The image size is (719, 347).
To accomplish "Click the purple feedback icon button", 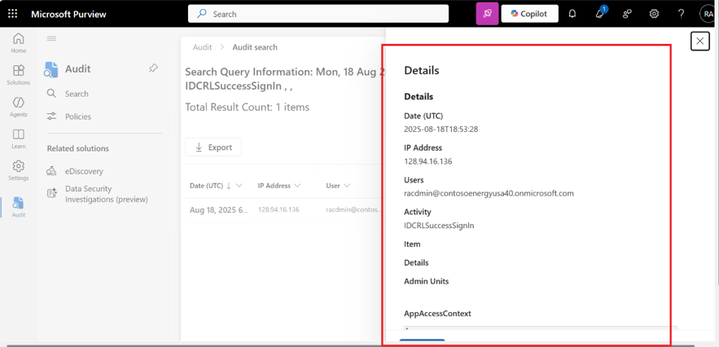I will pyautogui.click(x=487, y=14).
